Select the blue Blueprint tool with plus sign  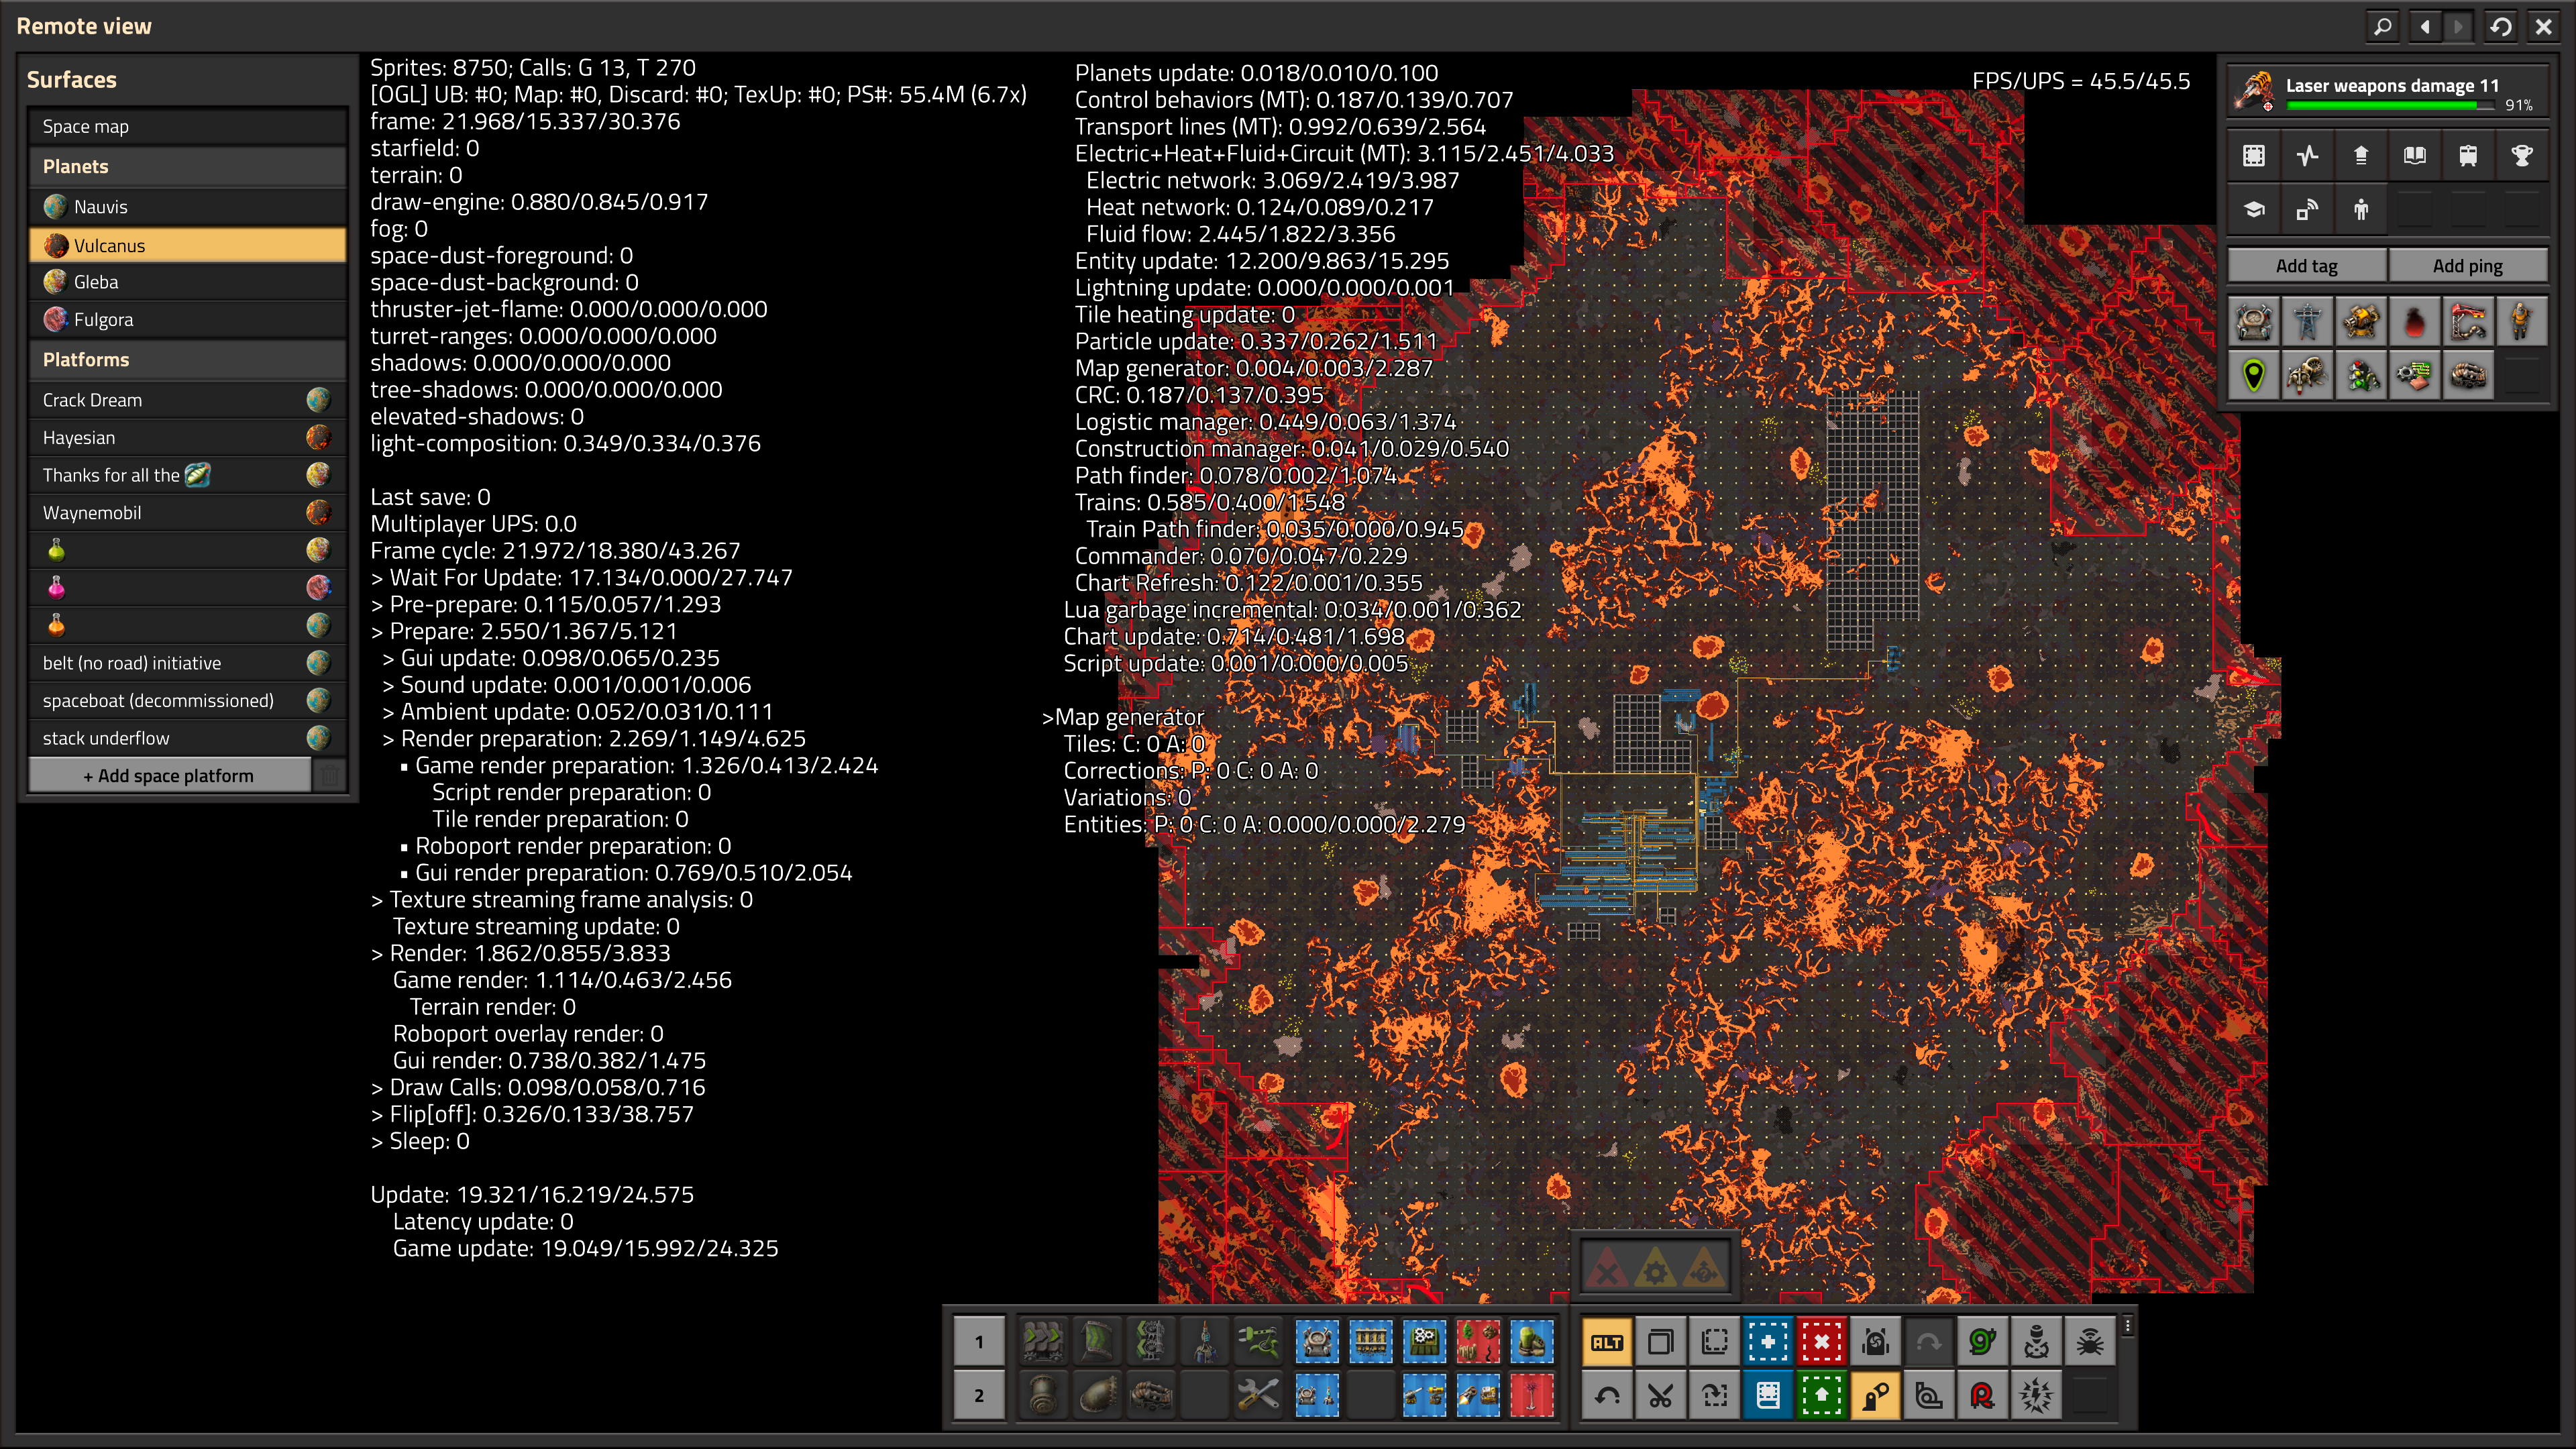[1768, 1342]
